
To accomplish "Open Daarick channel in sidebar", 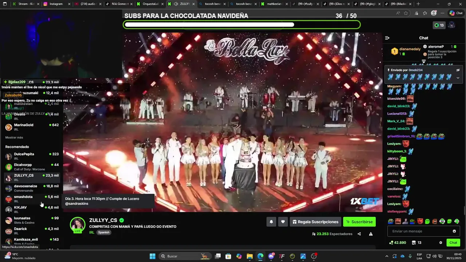I will tap(32, 231).
